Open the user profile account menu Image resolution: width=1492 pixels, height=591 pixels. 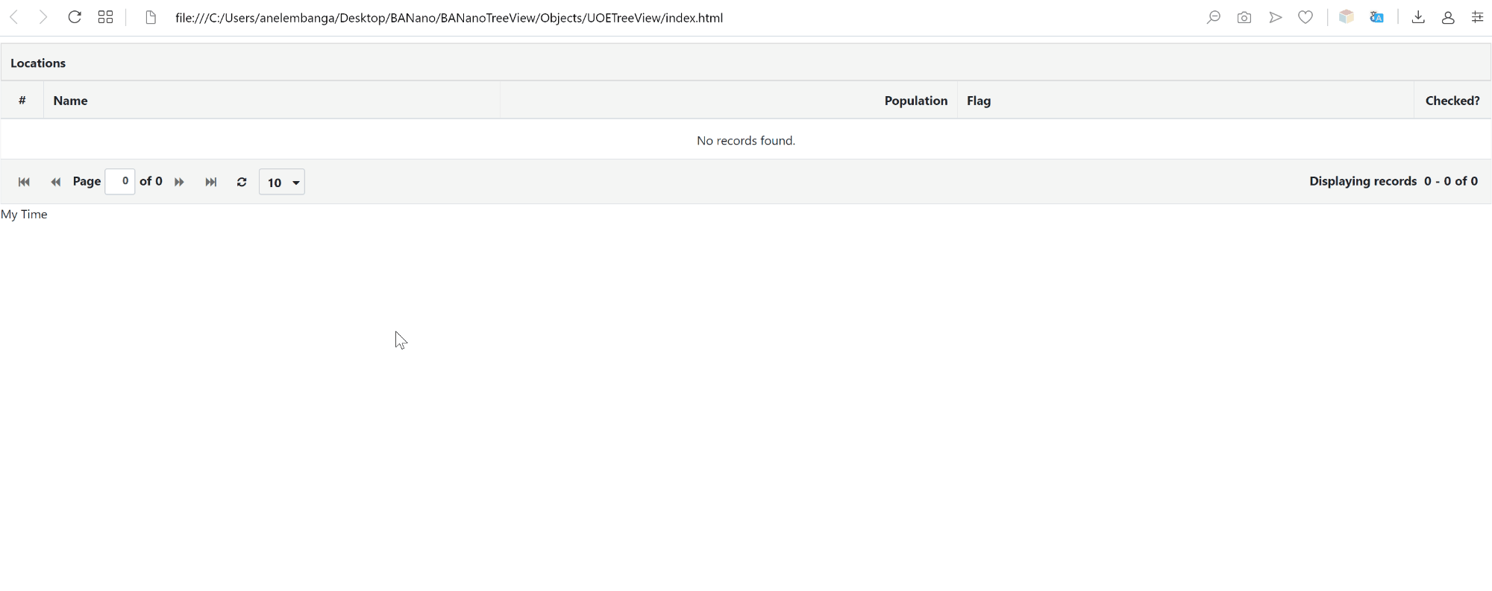coord(1448,17)
